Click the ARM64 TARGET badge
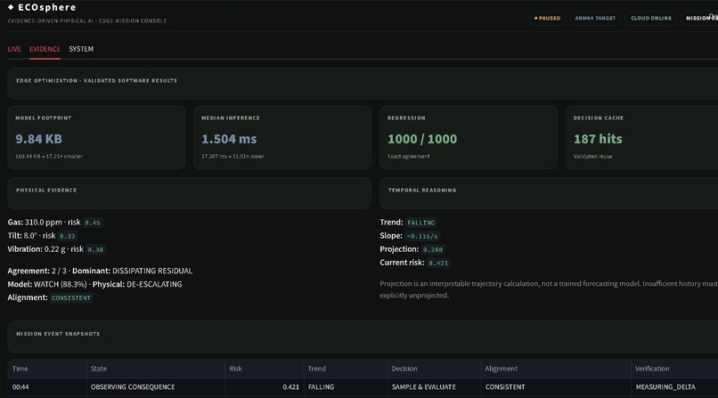Screen dimensions: 718x398 click(595, 19)
